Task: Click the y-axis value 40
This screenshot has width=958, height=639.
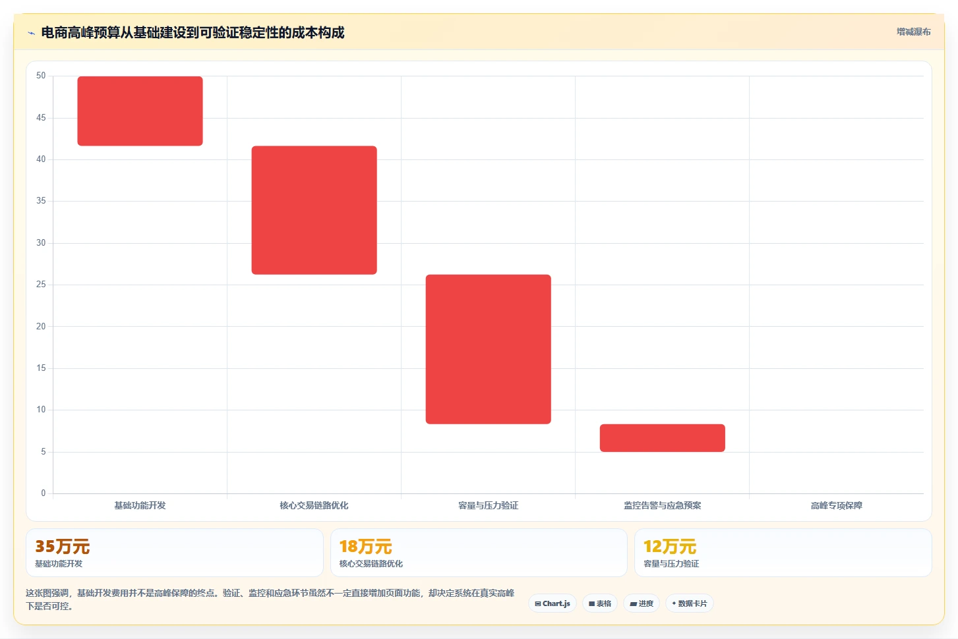Action: pyautogui.click(x=41, y=159)
